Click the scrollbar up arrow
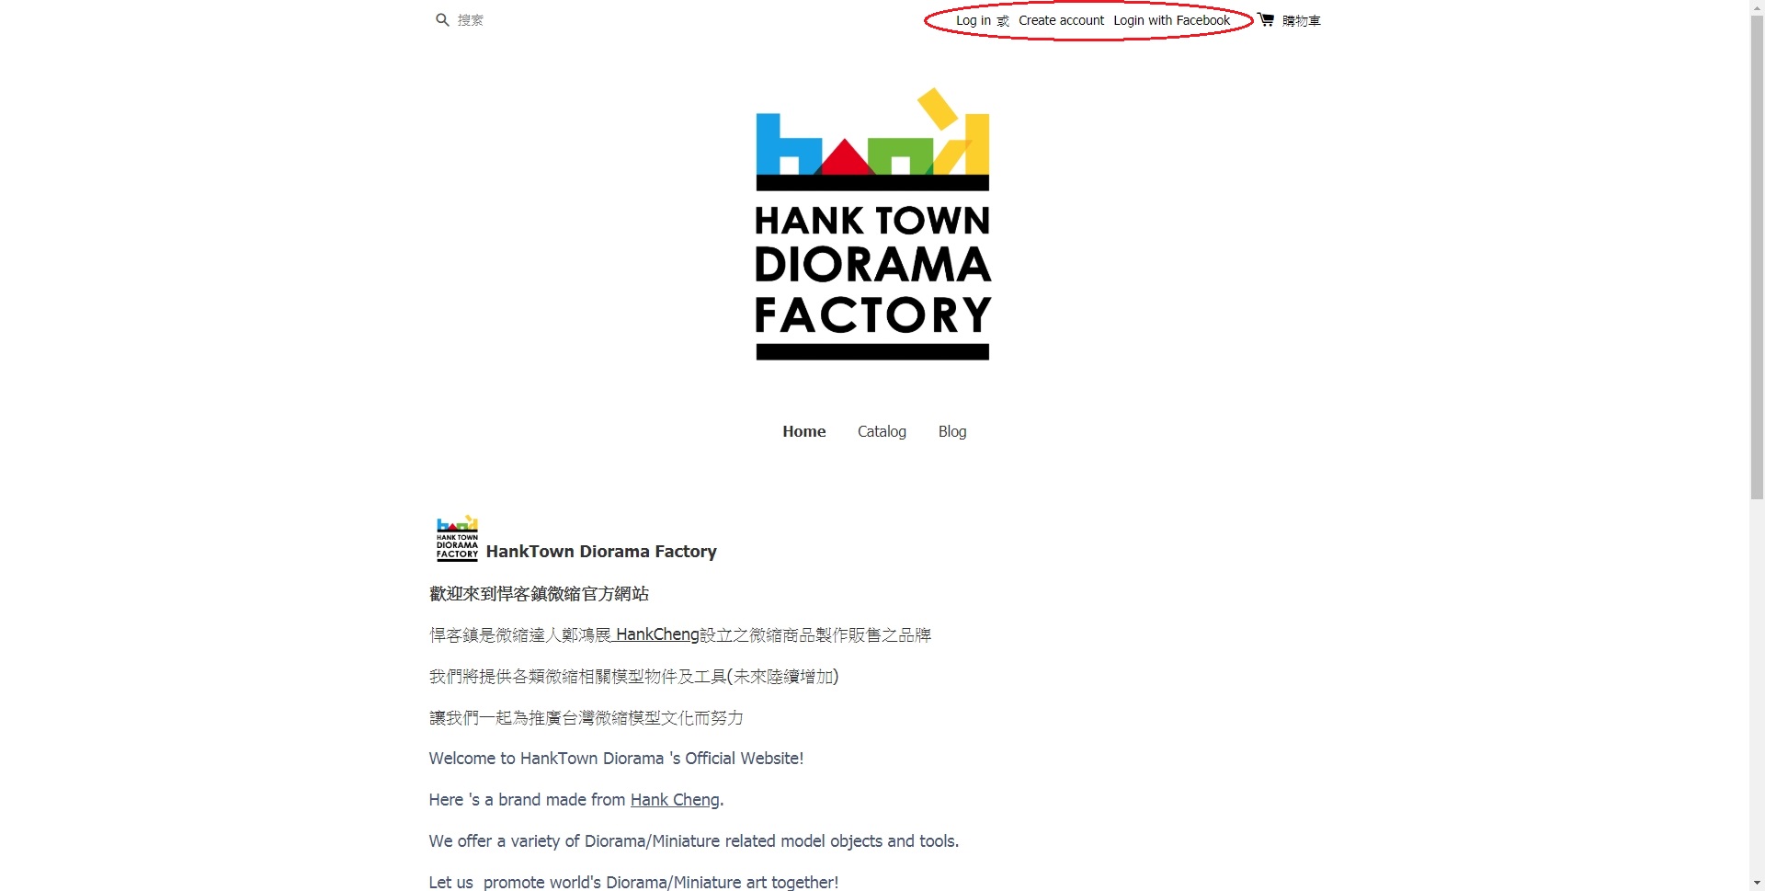The image size is (1765, 891). coord(1757,7)
